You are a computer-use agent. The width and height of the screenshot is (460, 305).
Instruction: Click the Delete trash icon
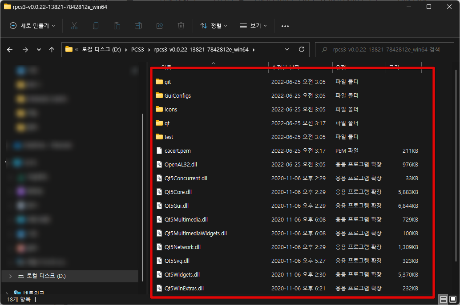point(181,26)
